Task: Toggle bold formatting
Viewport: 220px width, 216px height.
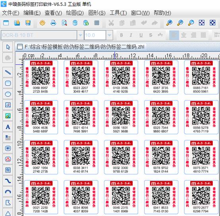Action: coord(122,35)
